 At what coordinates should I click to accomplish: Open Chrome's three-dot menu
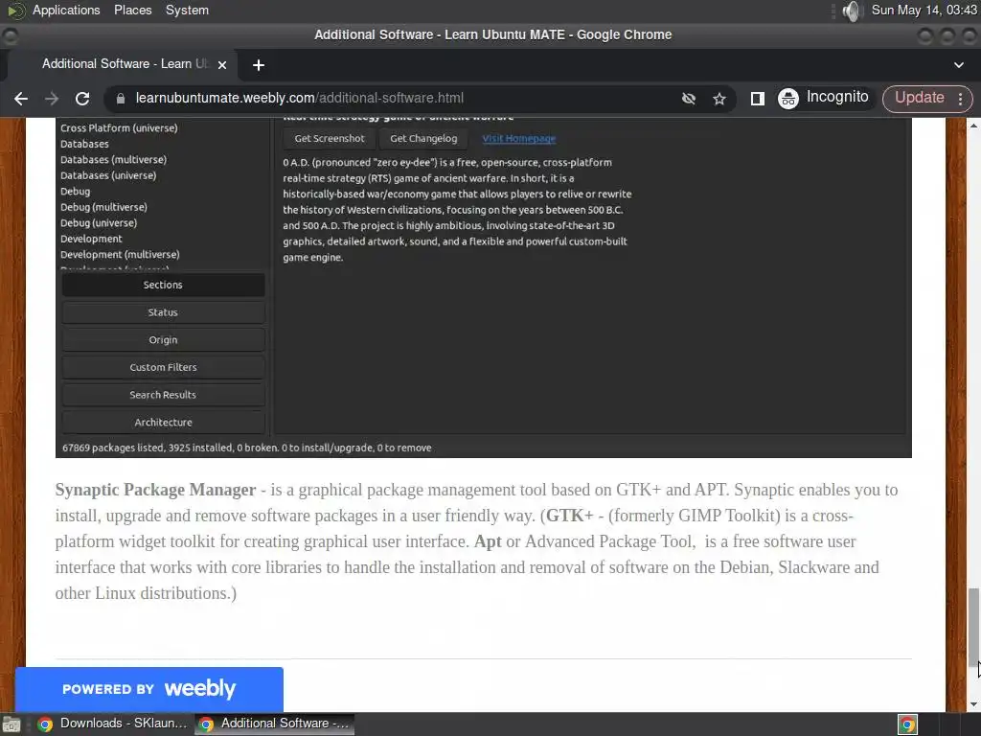pyautogui.click(x=960, y=99)
